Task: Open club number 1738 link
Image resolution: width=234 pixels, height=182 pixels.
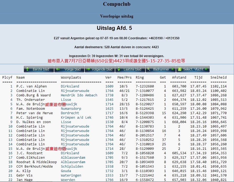Action: [x=110, y=95]
